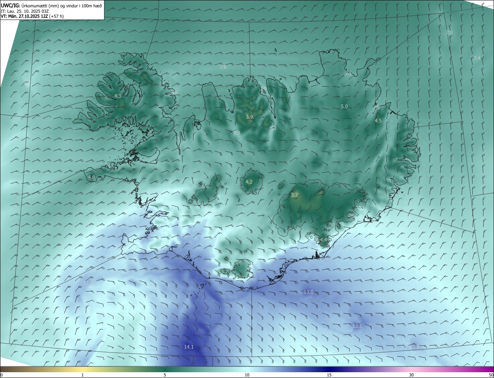Screen dimensions: 494x378
Task: Click the yellow colorbar segment near 1
Action: point(83,369)
